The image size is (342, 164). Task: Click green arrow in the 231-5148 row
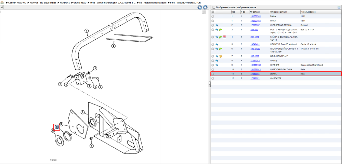tap(221, 37)
